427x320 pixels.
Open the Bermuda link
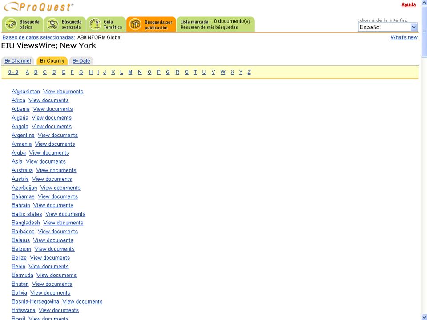click(x=22, y=275)
